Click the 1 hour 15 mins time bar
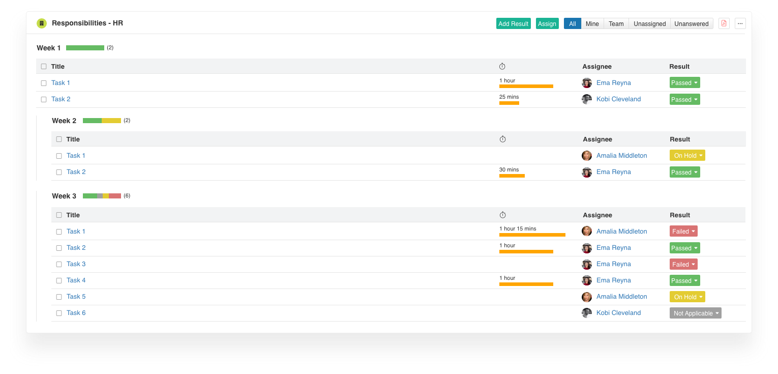 click(x=532, y=235)
